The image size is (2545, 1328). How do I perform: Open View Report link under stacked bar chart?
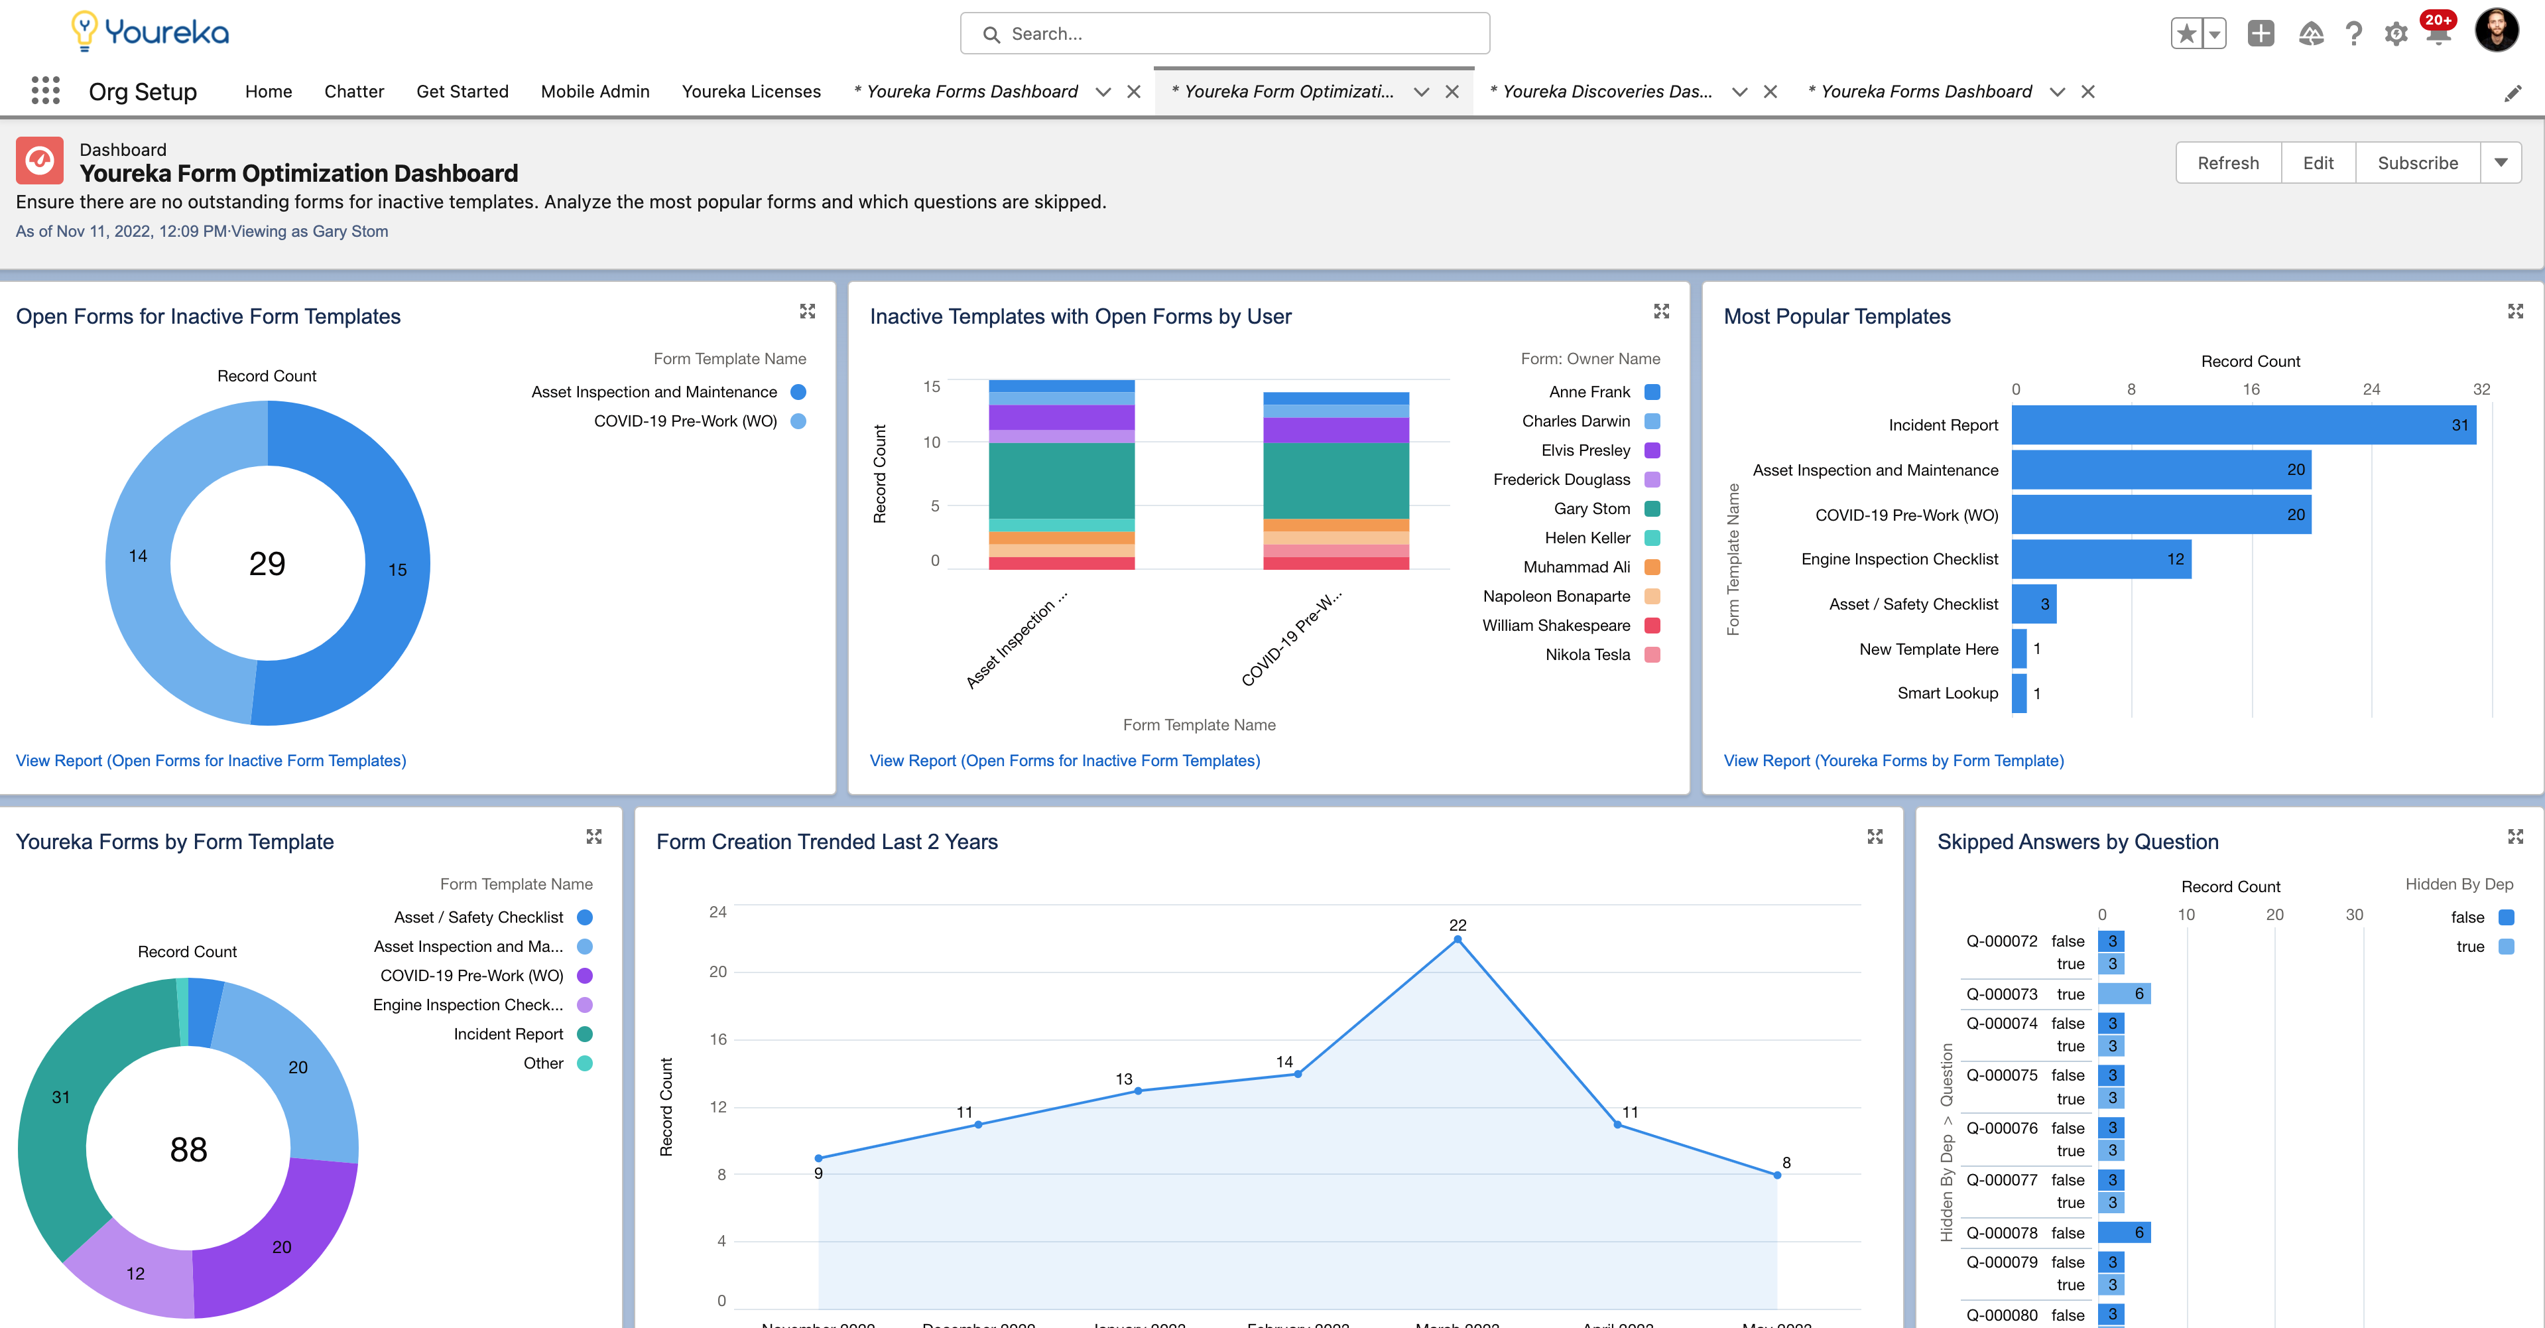[1065, 761]
